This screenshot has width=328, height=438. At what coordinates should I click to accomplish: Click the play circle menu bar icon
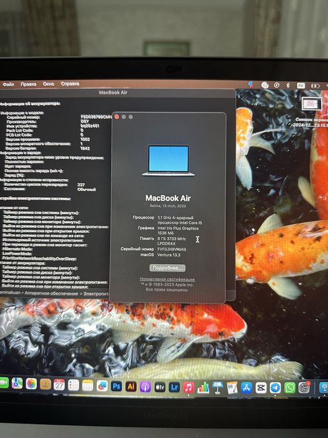[276, 85]
